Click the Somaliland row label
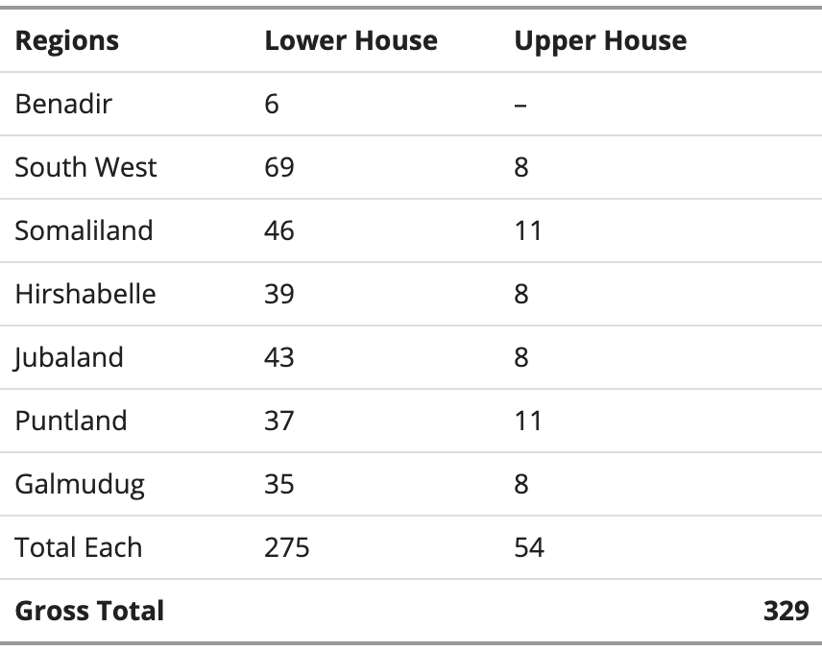This screenshot has height=651, width=822. [x=84, y=230]
